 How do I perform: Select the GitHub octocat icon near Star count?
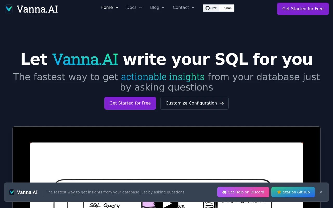[207, 8]
